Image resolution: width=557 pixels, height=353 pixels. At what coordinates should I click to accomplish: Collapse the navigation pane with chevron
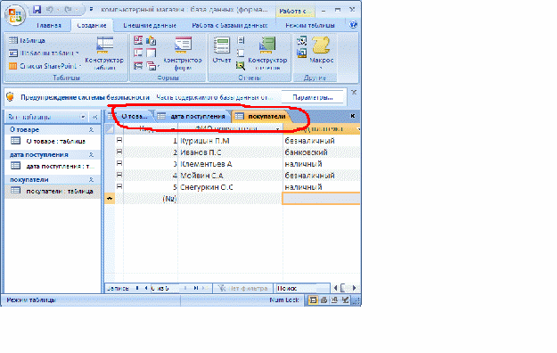pos(94,117)
